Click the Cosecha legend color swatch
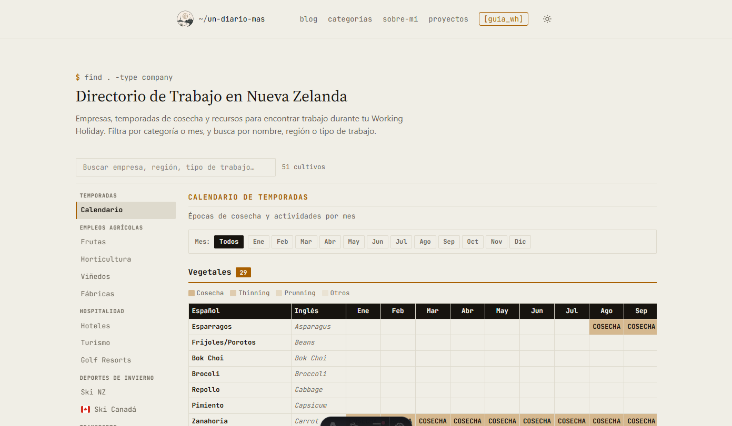The image size is (732, 426). 192,293
